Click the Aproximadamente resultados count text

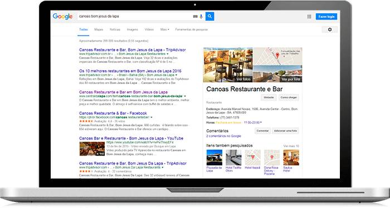tap(114, 41)
